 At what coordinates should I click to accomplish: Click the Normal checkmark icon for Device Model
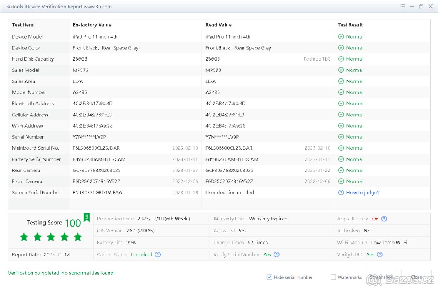[x=341, y=37]
